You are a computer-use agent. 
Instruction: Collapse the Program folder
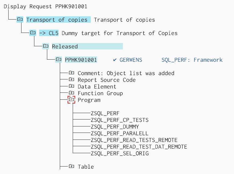[71, 100]
